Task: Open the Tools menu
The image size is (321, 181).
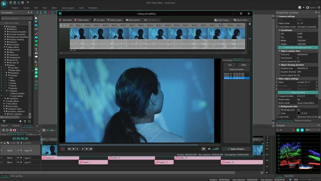Action: click(81, 8)
